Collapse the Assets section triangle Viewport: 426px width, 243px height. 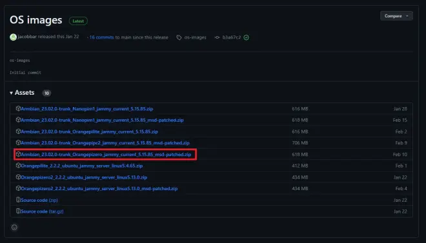click(12, 93)
